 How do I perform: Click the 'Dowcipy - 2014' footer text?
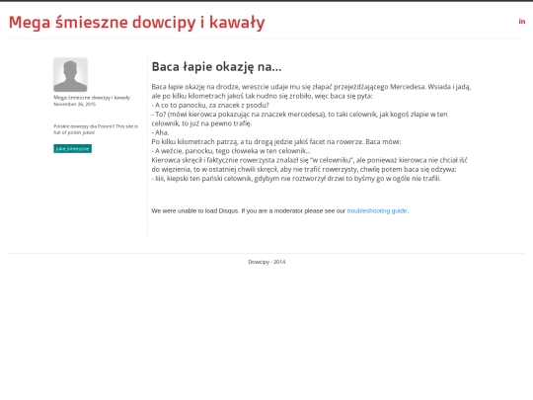point(266,262)
